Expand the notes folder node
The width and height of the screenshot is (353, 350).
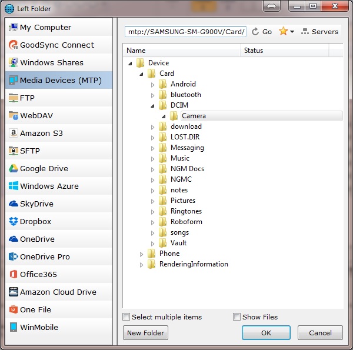(x=152, y=191)
